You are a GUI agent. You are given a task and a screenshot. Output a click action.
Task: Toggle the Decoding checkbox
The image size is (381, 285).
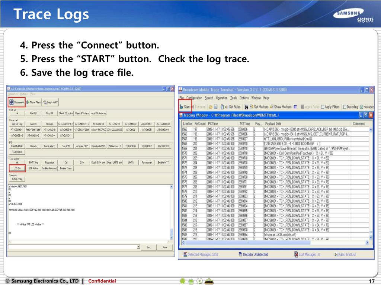click(x=345, y=107)
